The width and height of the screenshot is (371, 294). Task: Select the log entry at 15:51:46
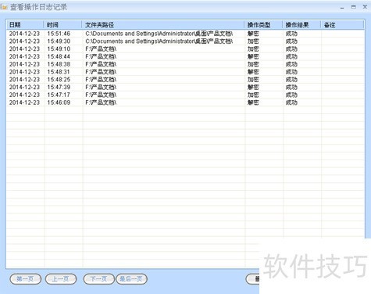pyautogui.click(x=185, y=34)
